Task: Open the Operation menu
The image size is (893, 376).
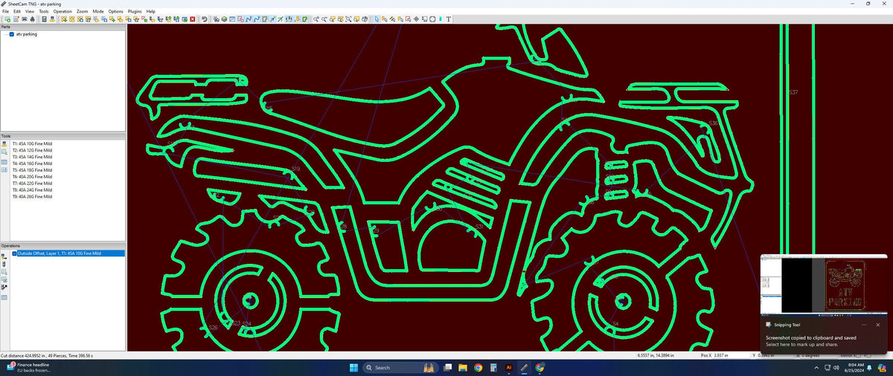Action: point(63,12)
